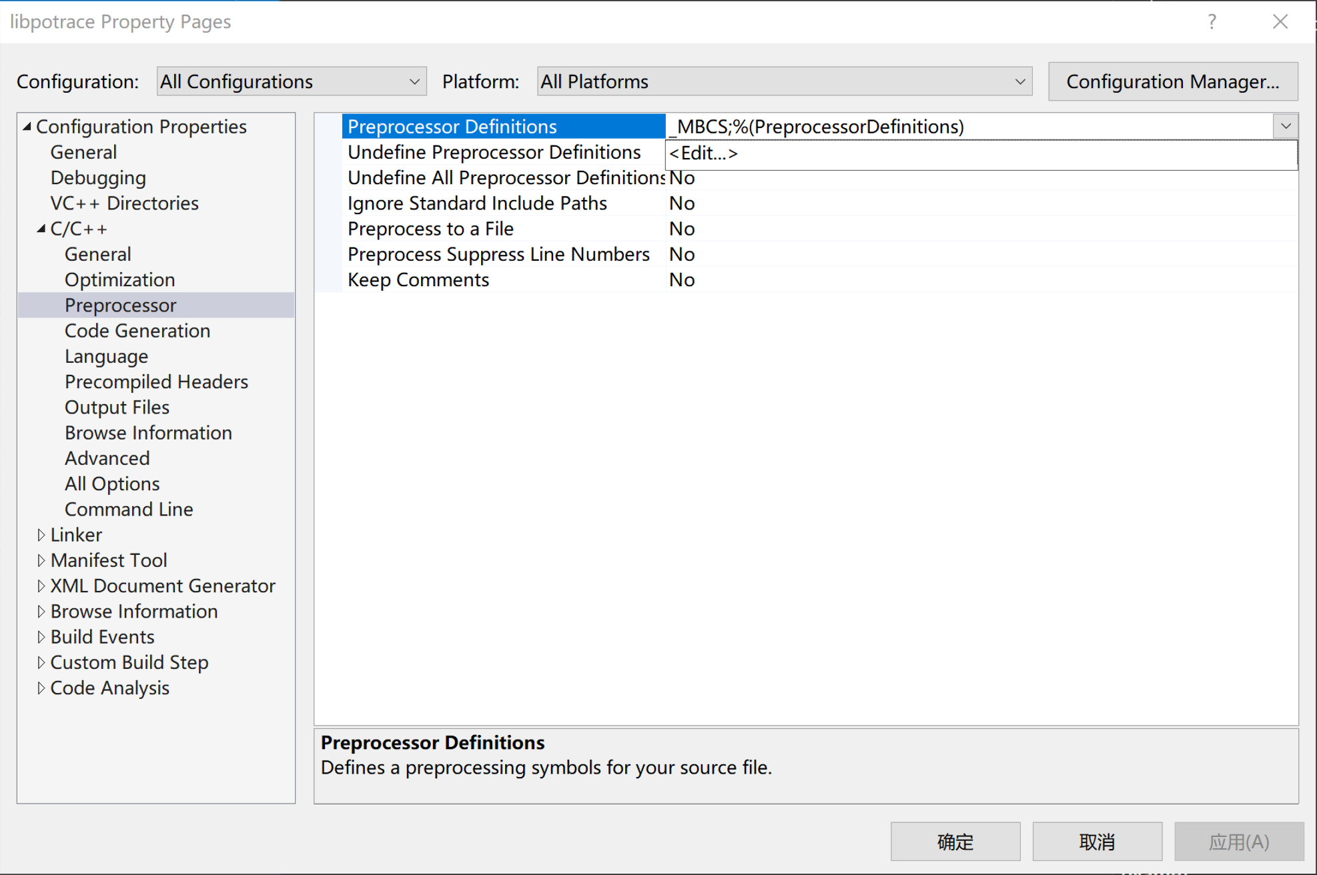Open Configuration Manager
1317x875 pixels.
1172,81
